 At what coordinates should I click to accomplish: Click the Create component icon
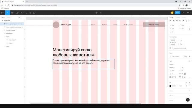tap(97, 13)
